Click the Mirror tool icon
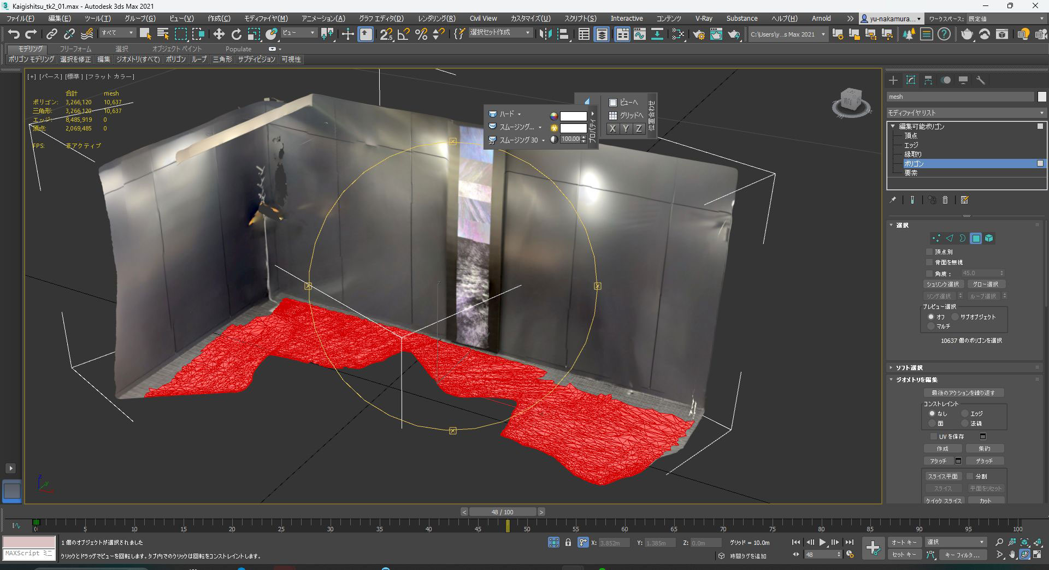 click(x=545, y=34)
